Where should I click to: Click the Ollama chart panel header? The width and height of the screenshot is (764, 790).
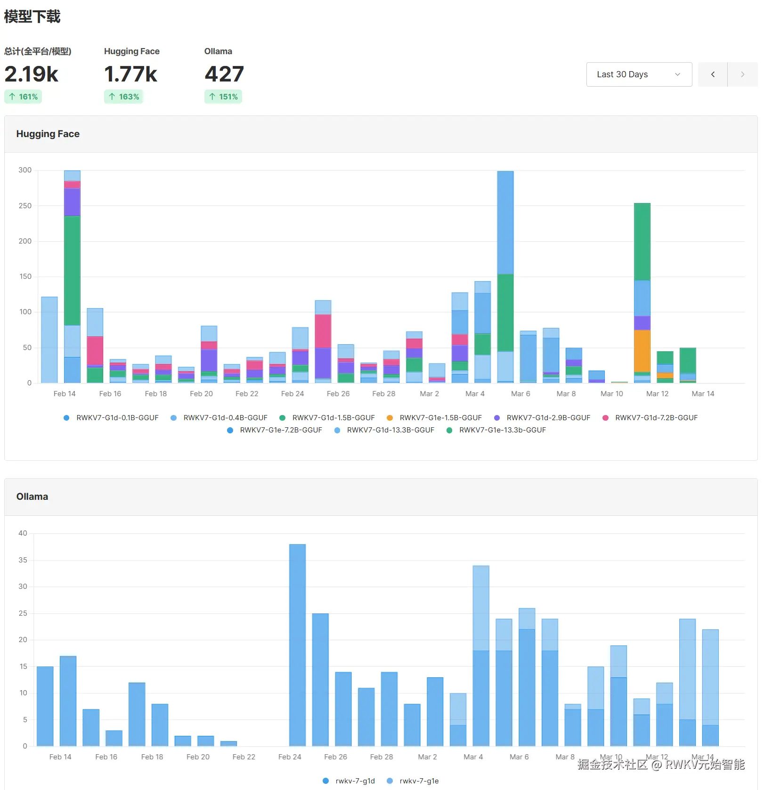pos(381,497)
